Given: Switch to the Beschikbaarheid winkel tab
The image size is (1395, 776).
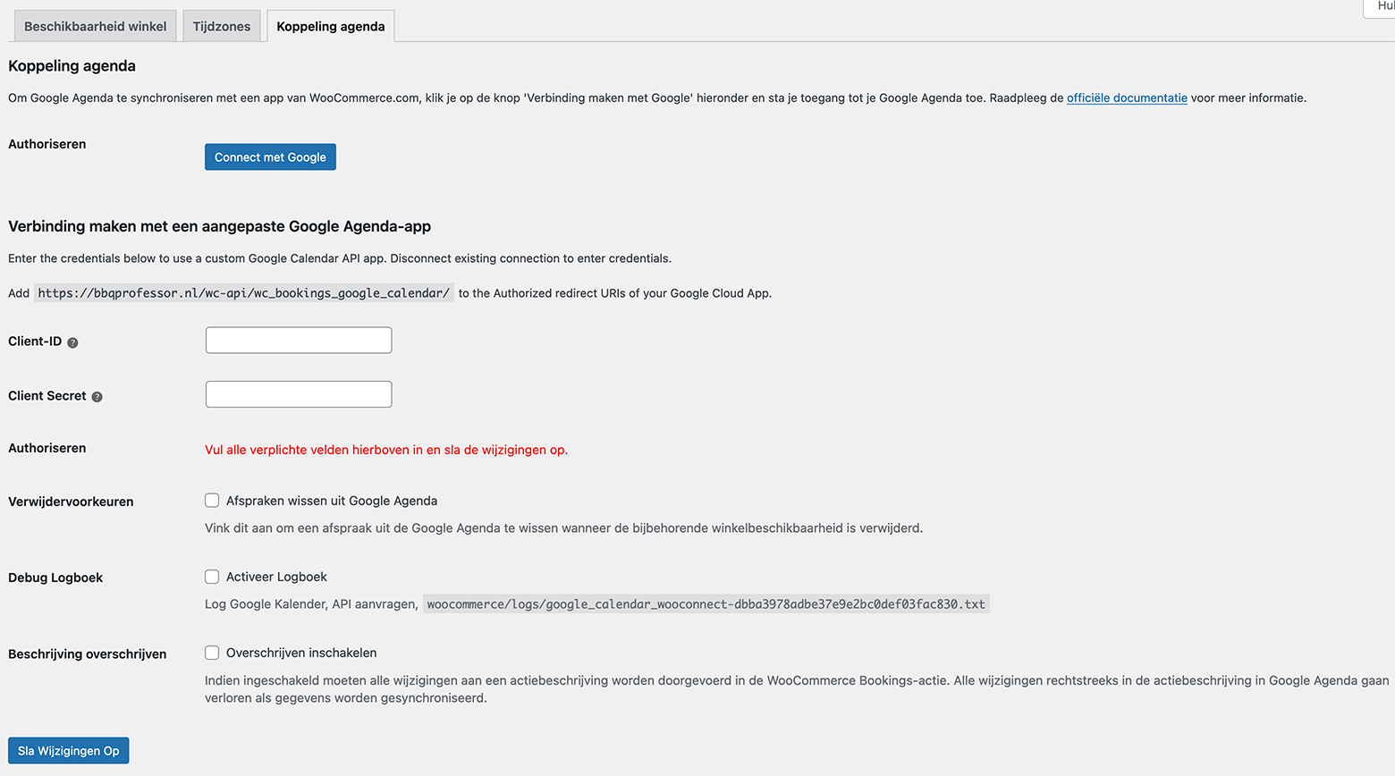Looking at the screenshot, I should coord(95,26).
